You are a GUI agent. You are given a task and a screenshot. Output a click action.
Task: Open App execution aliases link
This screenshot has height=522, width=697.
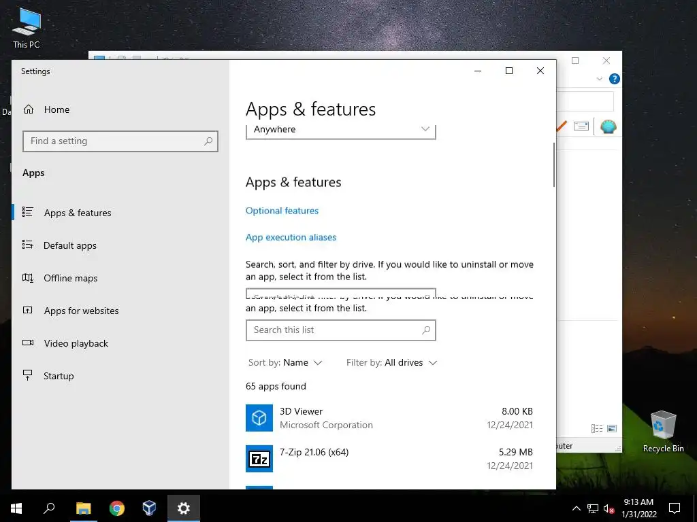[x=291, y=237]
